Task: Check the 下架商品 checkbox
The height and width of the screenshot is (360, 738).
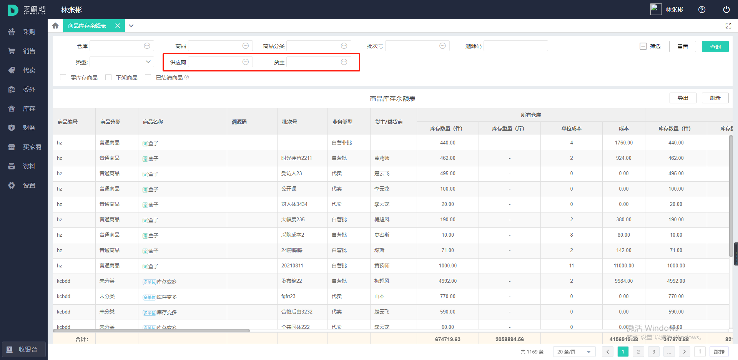Action: 108,77
